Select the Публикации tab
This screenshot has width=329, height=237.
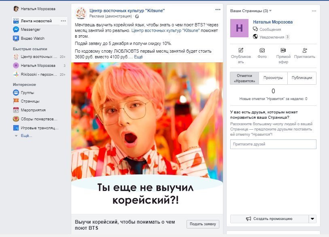[x=302, y=78]
